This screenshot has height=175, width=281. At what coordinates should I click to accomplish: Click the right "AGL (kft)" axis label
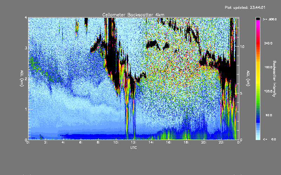pyautogui.click(x=248, y=78)
